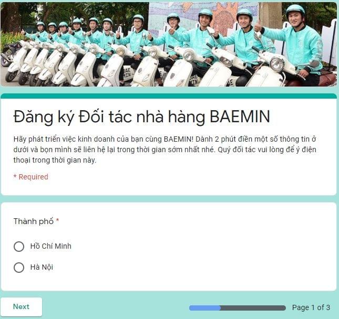Go to next page with Next button
The width and height of the screenshot is (339, 319).
tap(21, 307)
